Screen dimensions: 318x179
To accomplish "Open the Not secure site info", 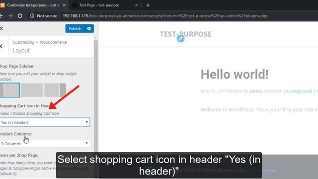I will (44, 16).
